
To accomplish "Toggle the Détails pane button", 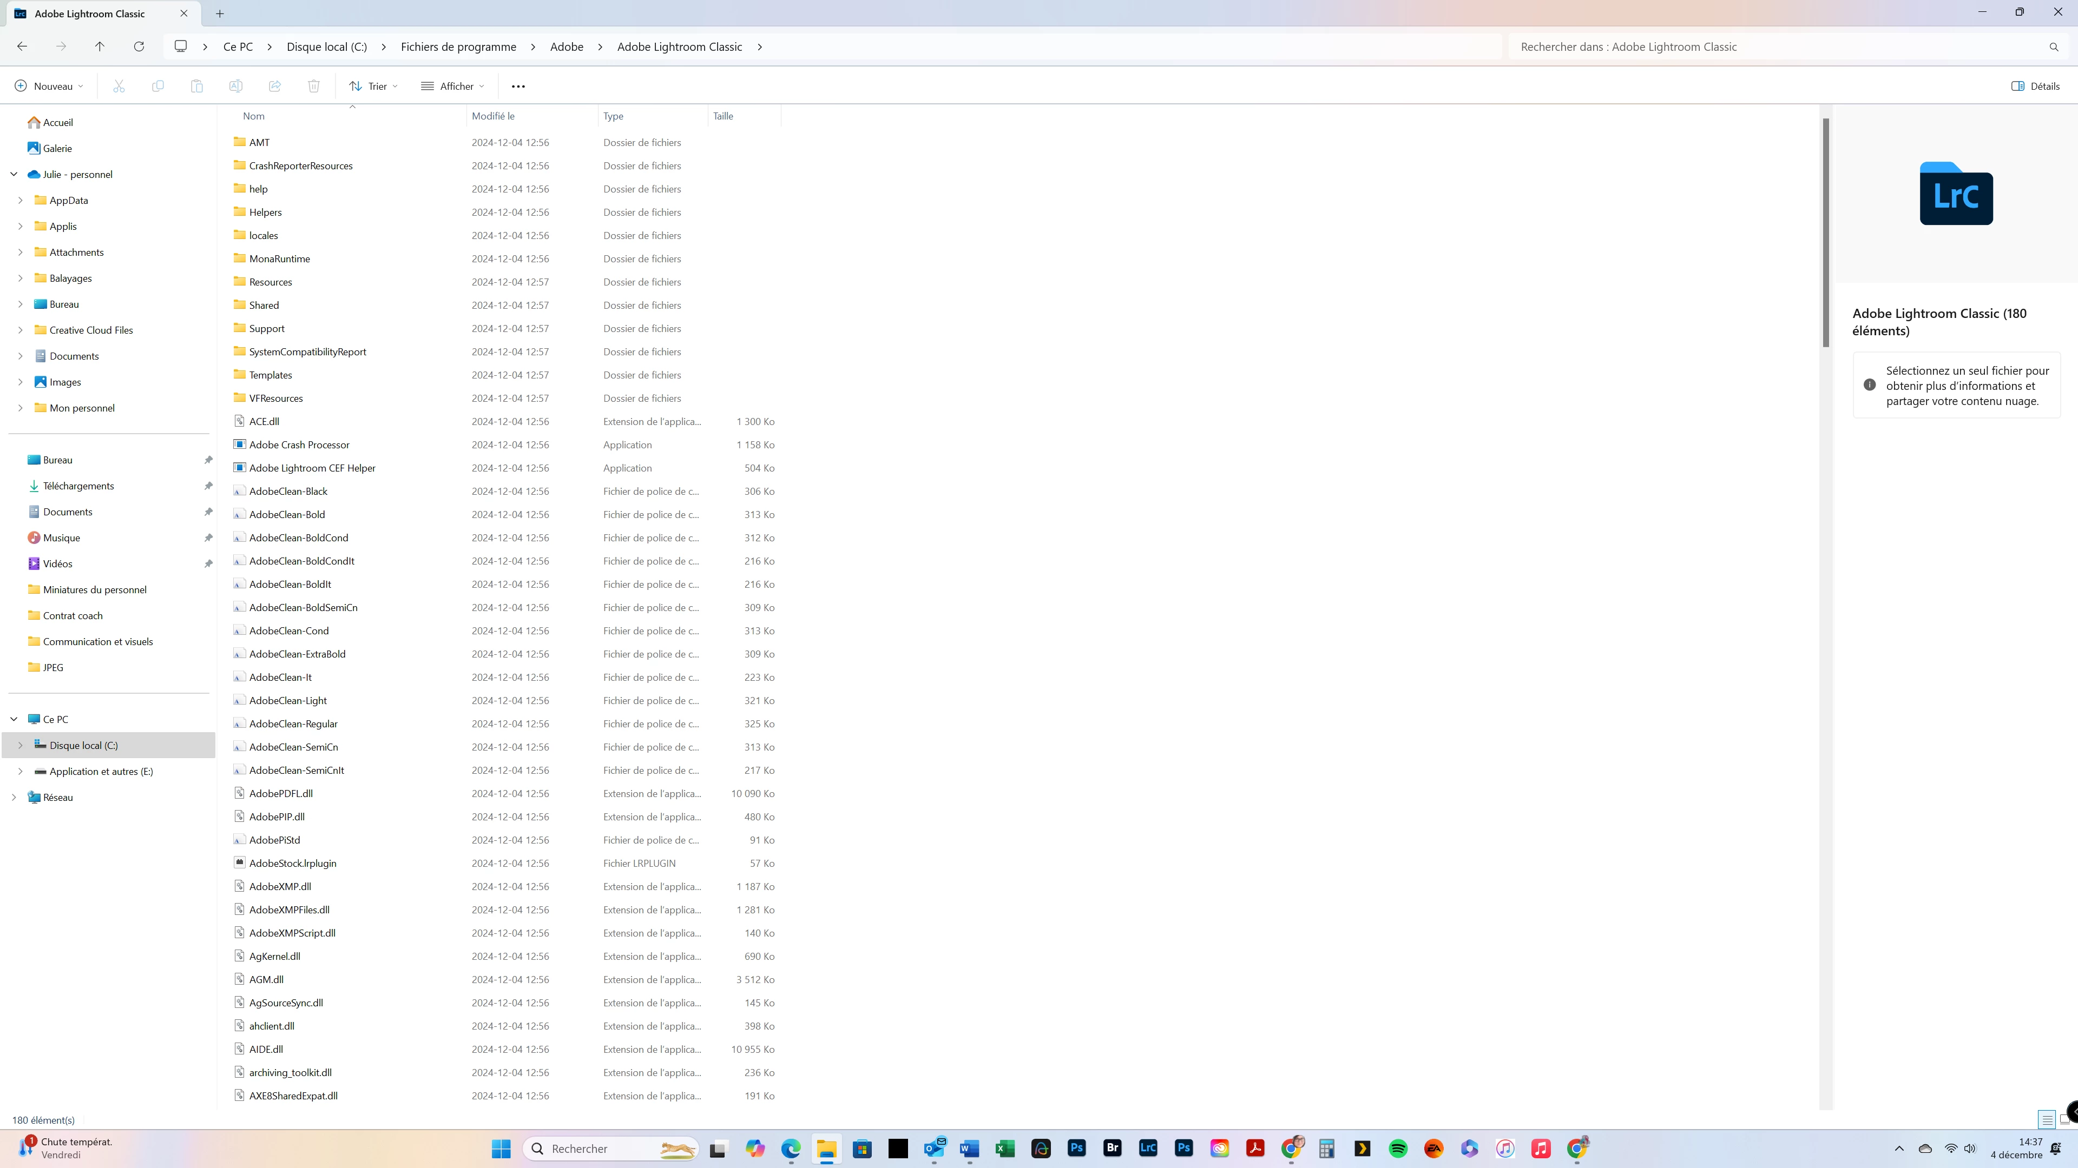I will pos(2035,87).
